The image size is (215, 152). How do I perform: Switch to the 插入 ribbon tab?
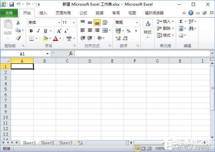43,13
